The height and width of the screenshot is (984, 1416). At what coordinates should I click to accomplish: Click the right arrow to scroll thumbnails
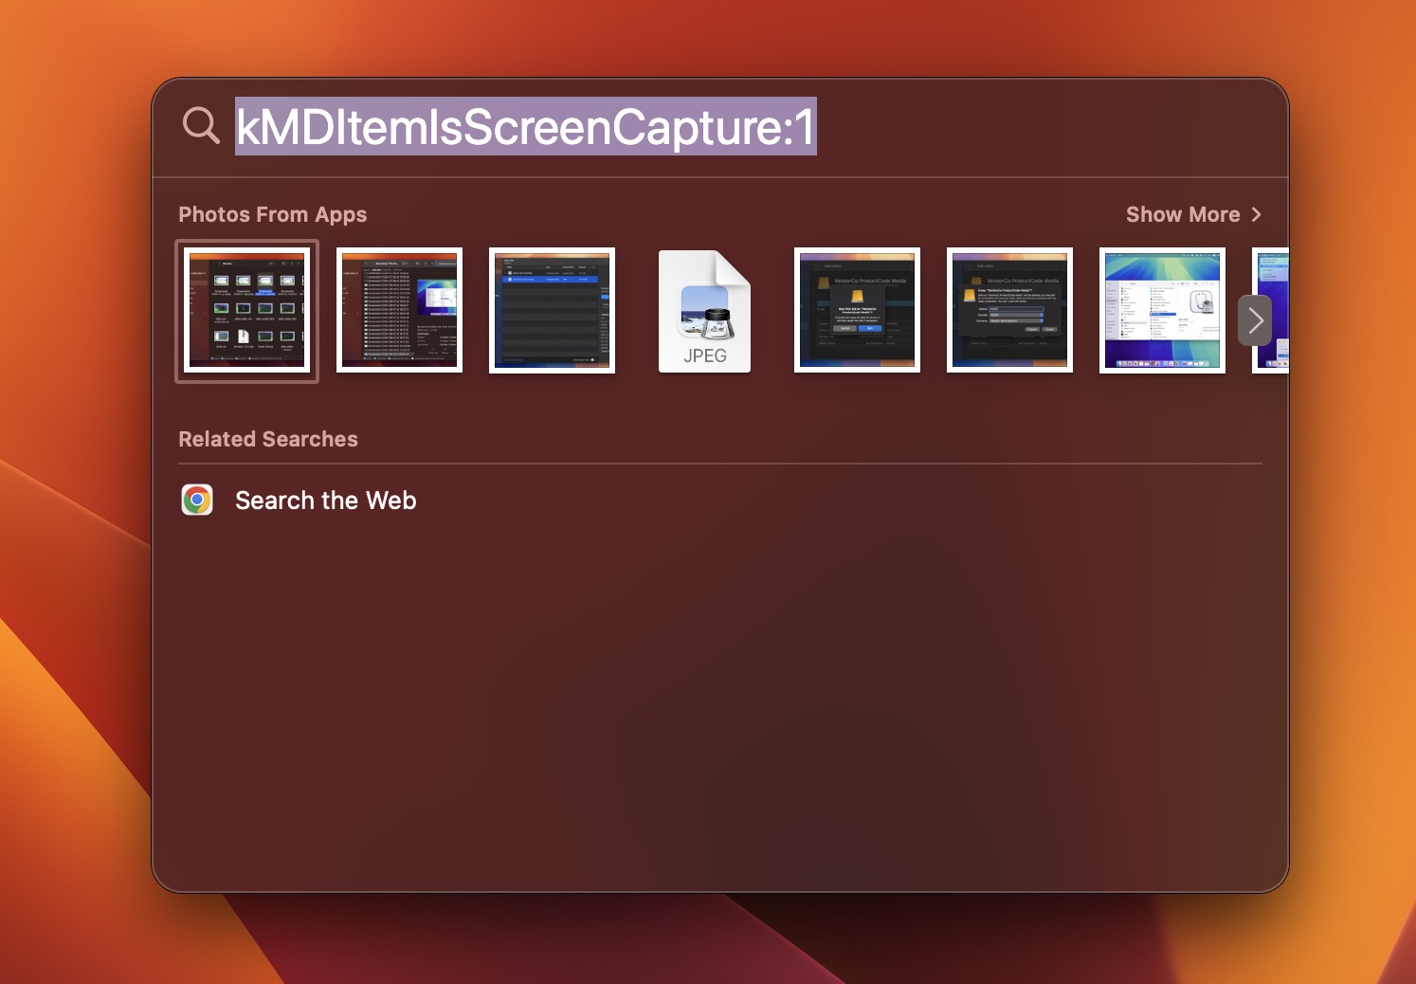point(1255,320)
